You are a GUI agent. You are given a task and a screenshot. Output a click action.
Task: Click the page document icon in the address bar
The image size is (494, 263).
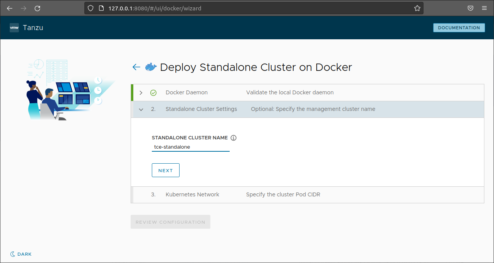pos(101,8)
